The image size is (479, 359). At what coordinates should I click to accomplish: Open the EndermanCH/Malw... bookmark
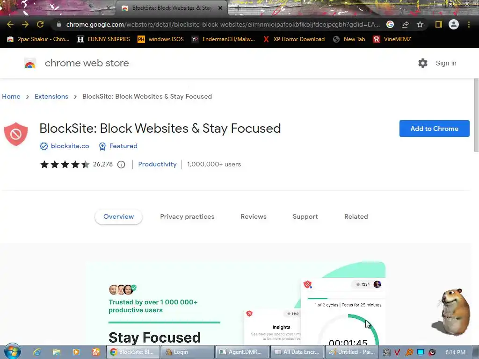pos(223,39)
